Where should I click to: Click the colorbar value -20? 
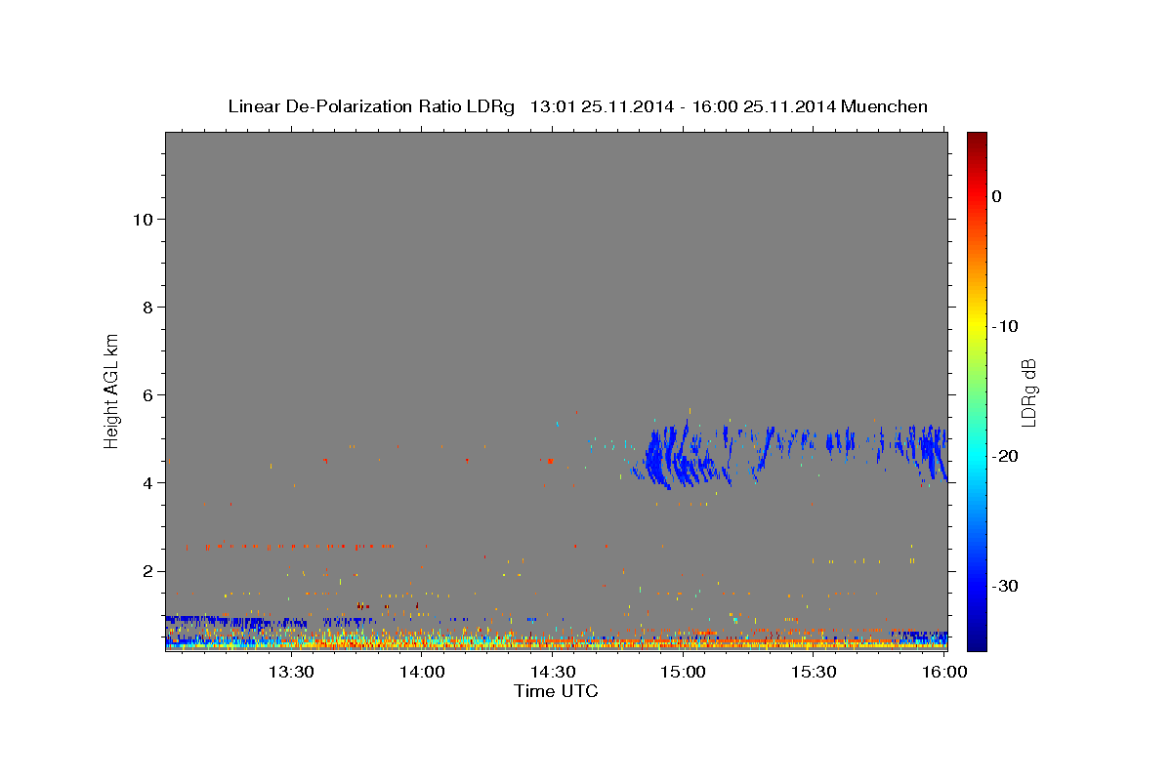coord(1006,456)
